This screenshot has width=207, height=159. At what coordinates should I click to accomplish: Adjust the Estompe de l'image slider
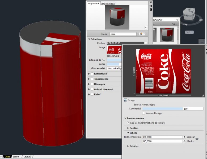tap(114, 60)
